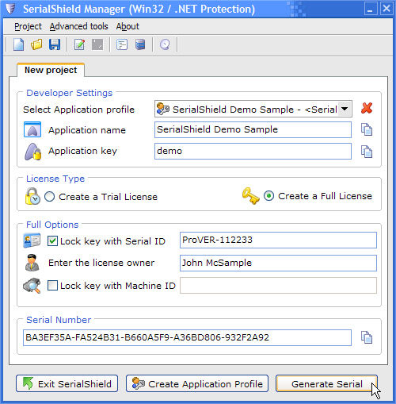Click the golden key full license icon
Image resolution: width=396 pixels, height=404 pixels.
pos(250,196)
